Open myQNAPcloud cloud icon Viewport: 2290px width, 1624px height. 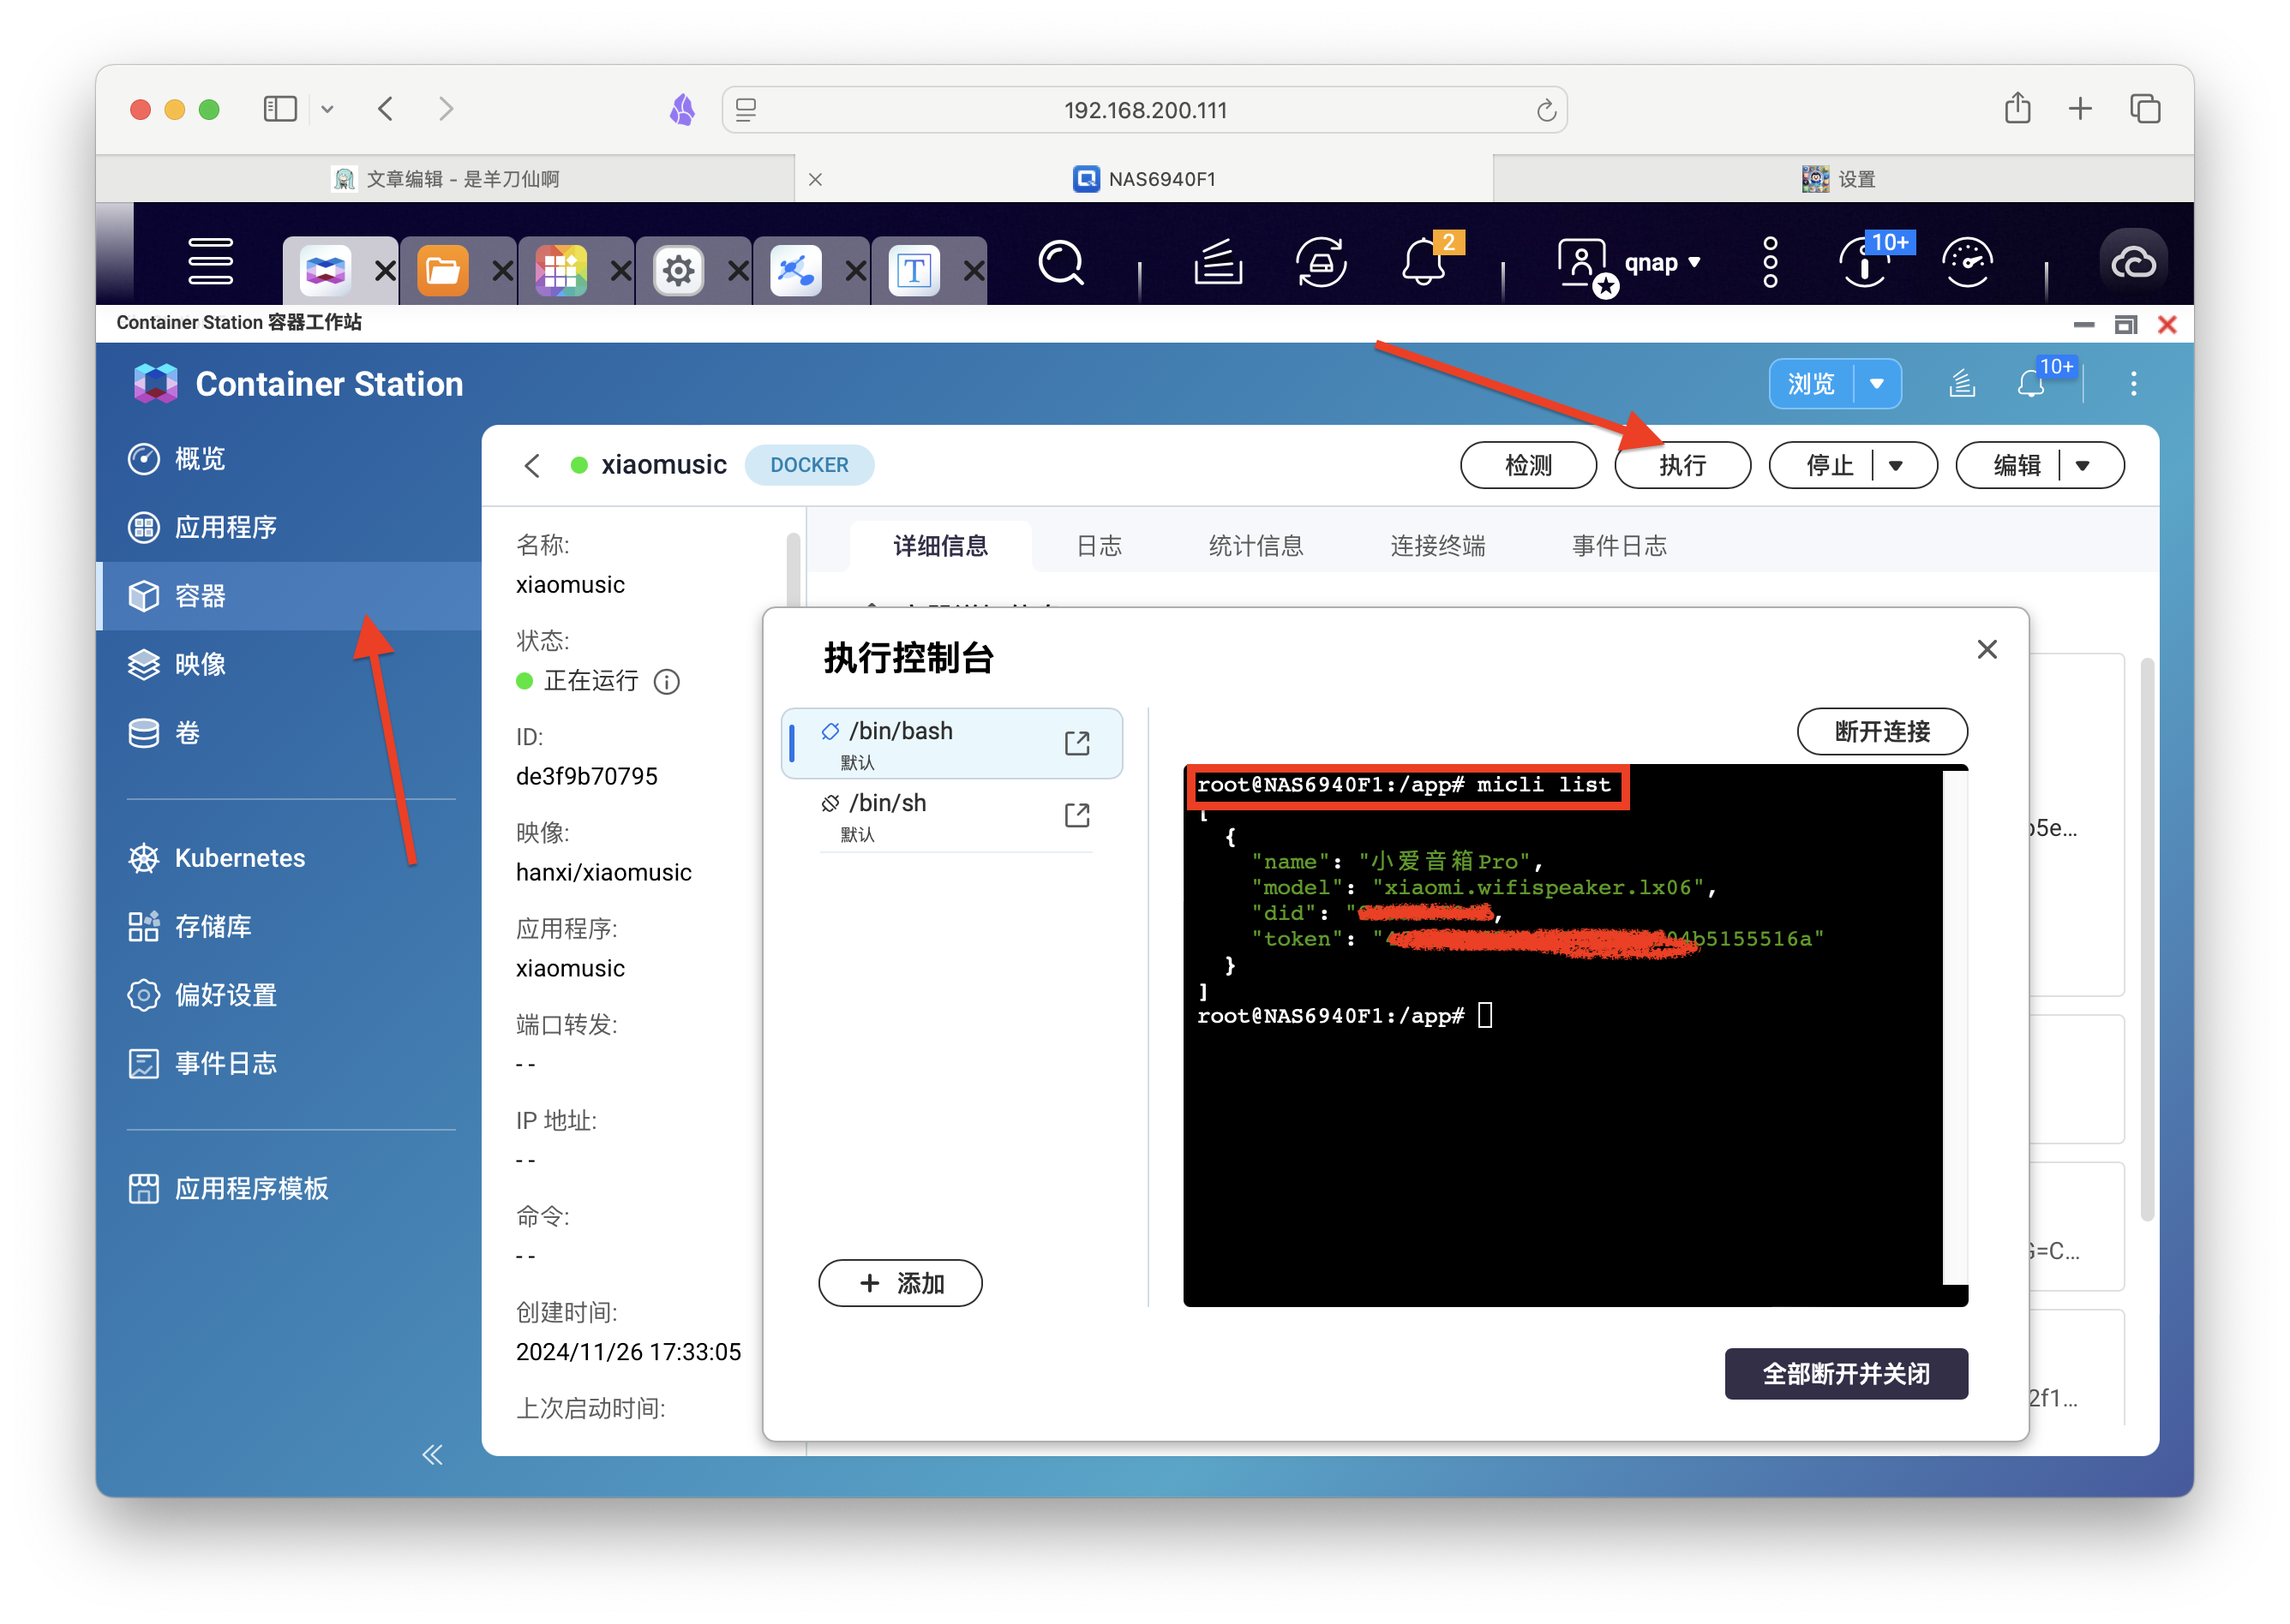coord(2132,263)
